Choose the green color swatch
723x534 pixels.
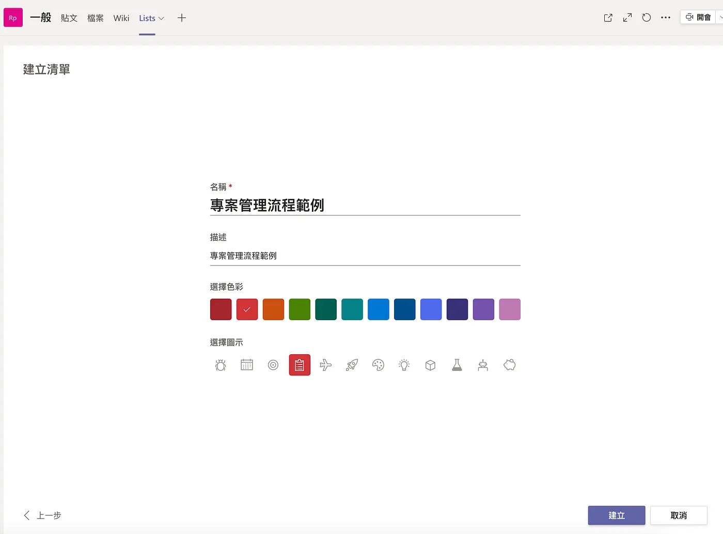[300, 309]
